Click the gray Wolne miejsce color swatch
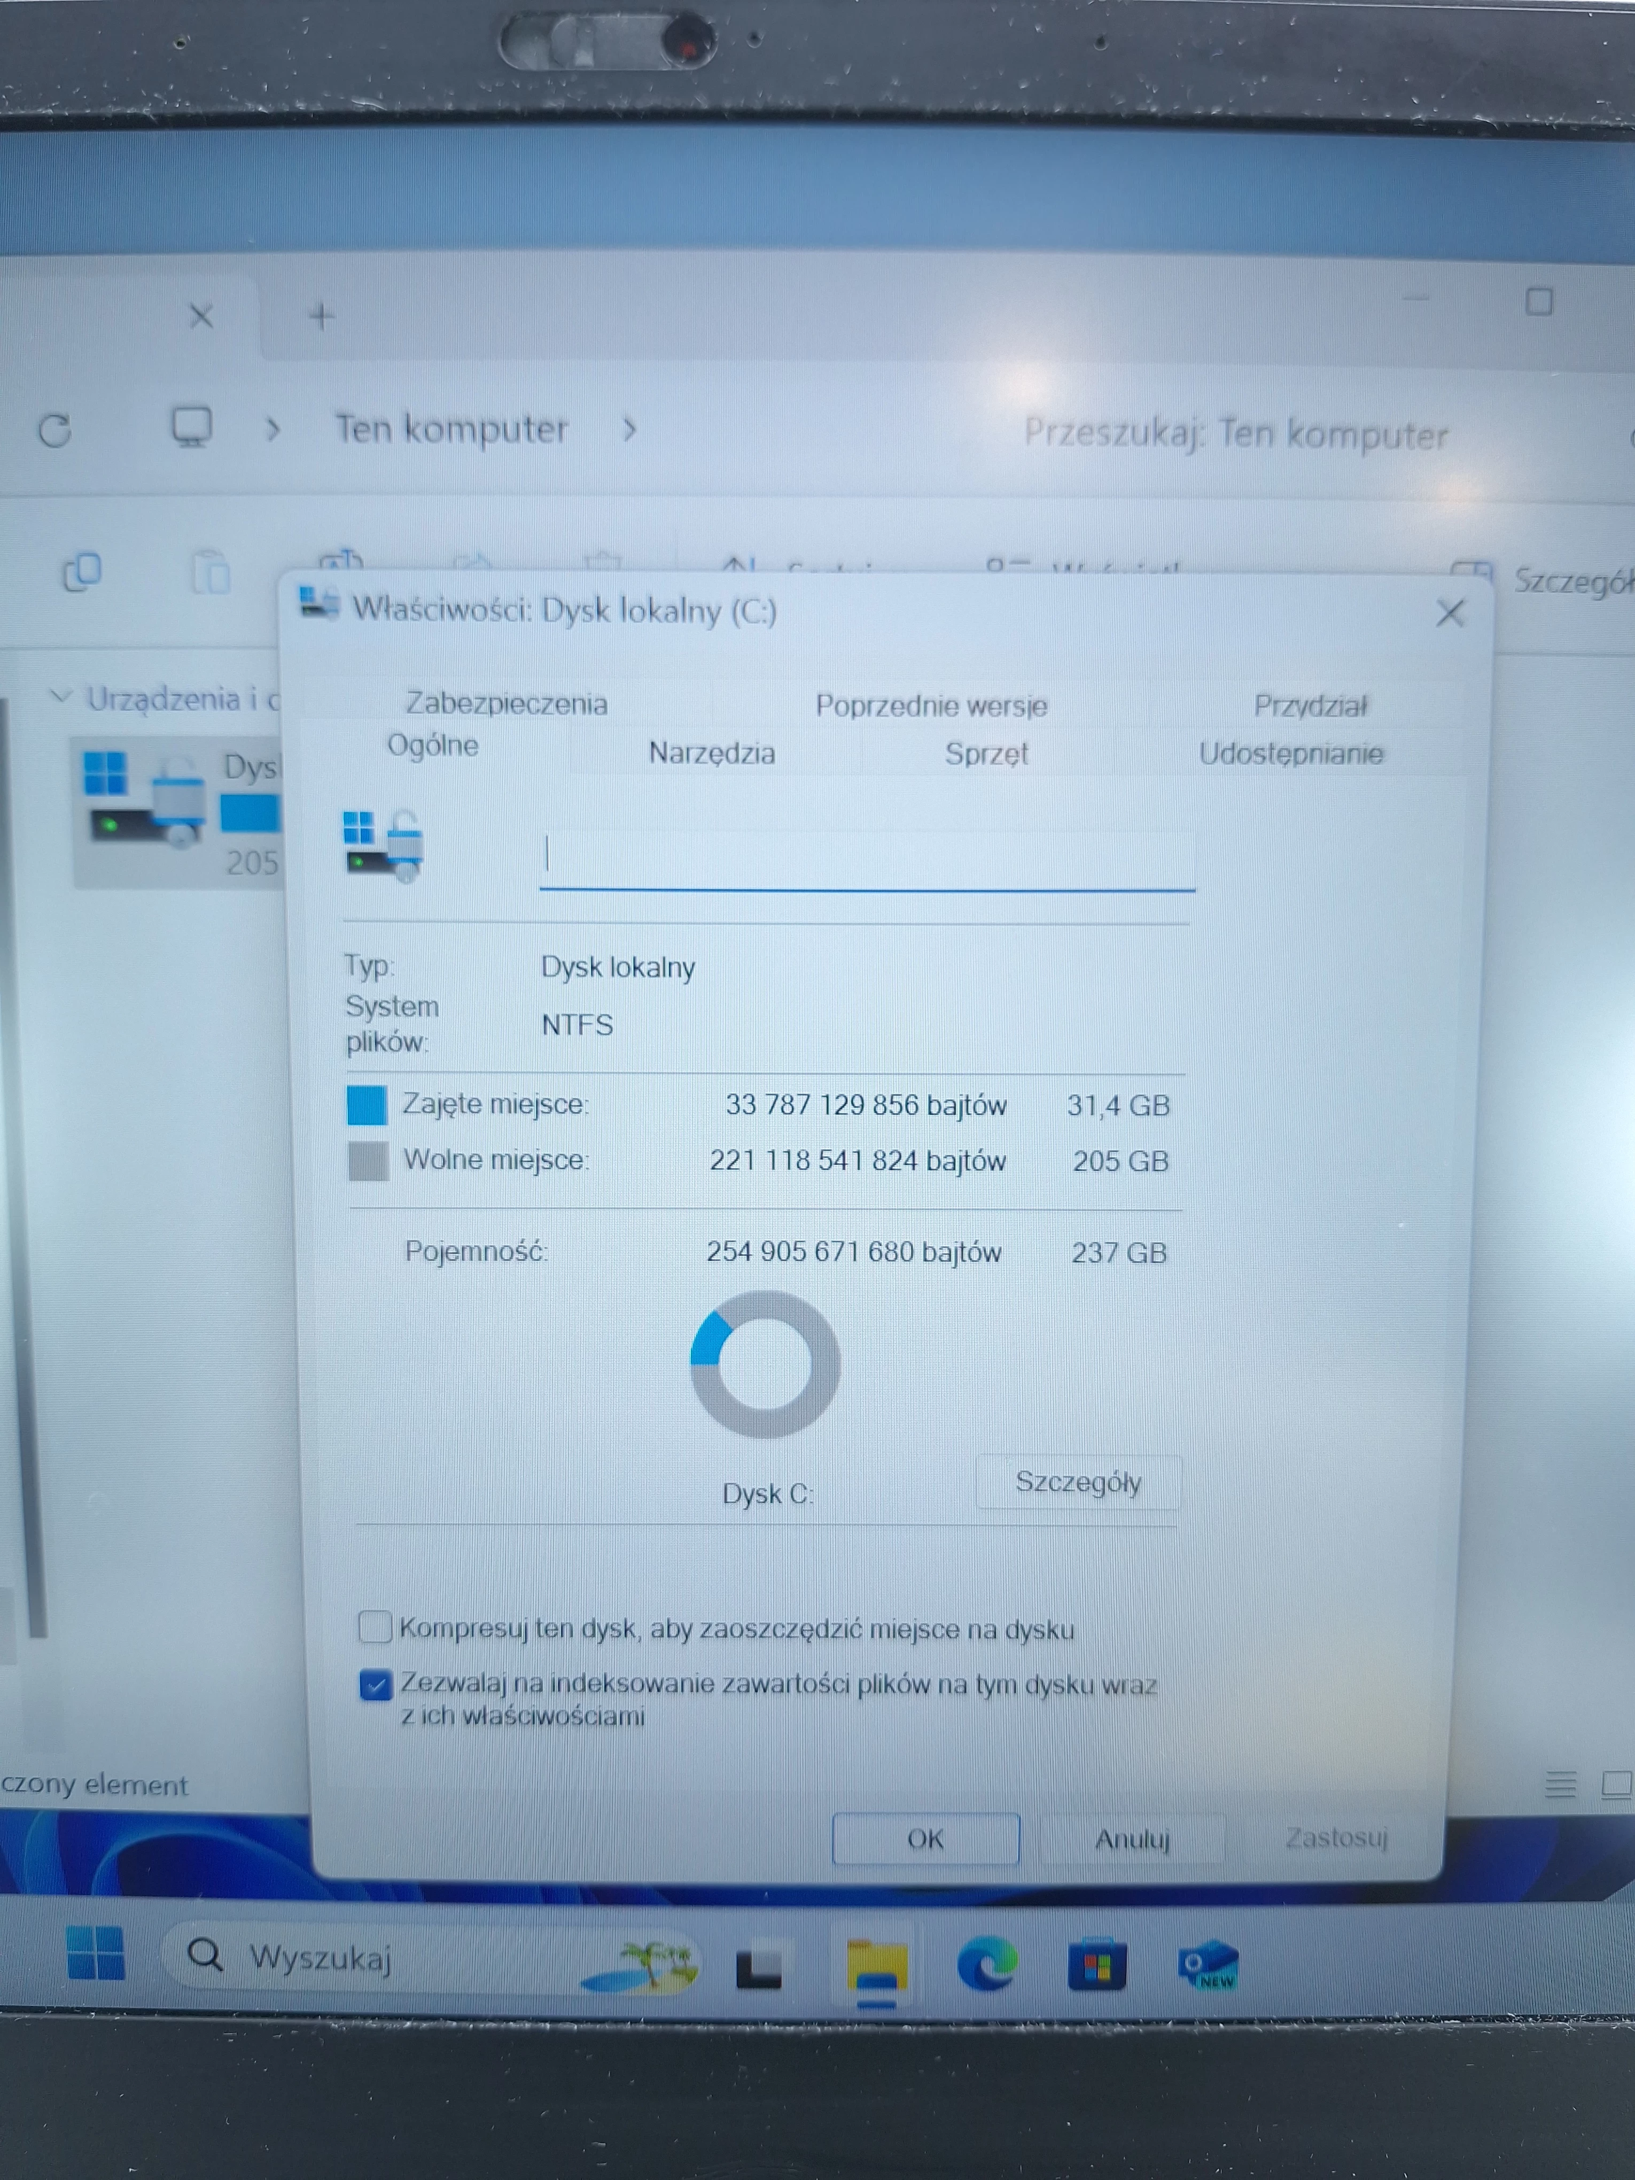Image resolution: width=1635 pixels, height=2180 pixels. [369, 1161]
